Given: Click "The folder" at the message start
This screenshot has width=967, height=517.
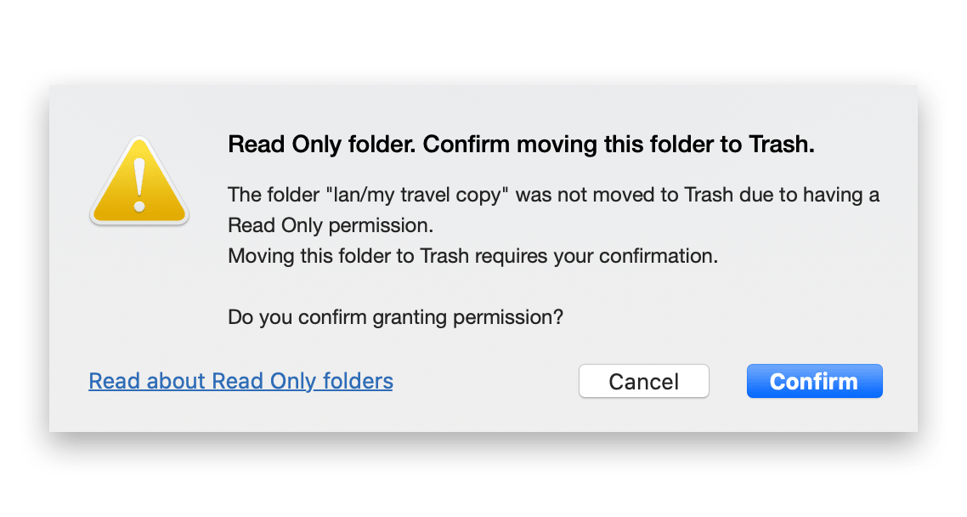Looking at the screenshot, I should tap(274, 195).
